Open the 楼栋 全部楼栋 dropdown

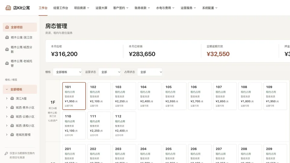tap(67, 72)
